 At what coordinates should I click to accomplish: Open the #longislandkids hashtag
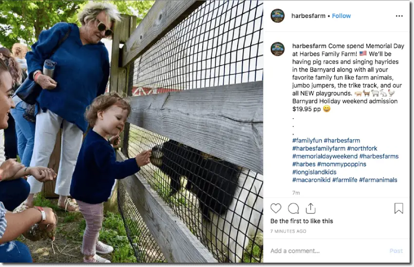[x=314, y=172]
